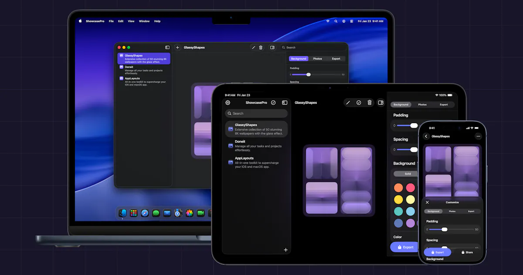Viewport: 523px width, 275px height.
Task: Pick the teal color swatch on iPad
Action: coord(398,211)
